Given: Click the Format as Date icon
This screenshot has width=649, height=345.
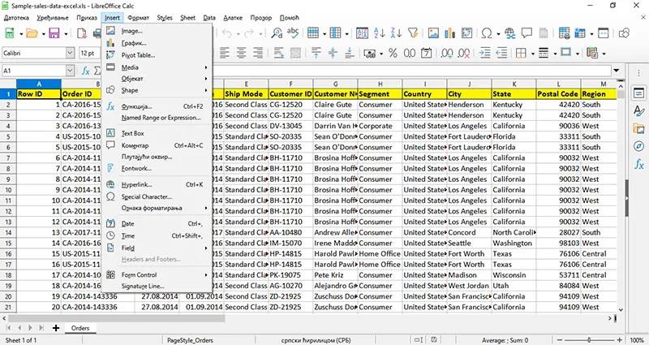Looking at the screenshot, I should point(427,53).
